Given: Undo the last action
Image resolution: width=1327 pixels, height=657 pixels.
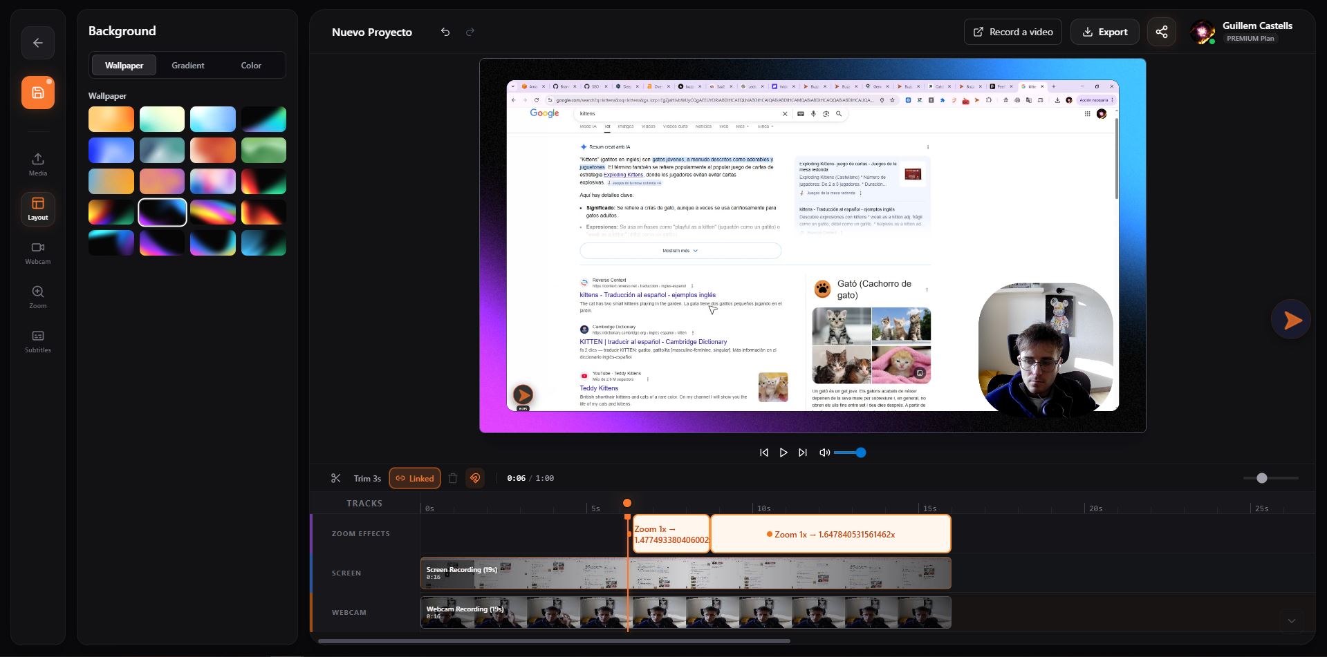Looking at the screenshot, I should [445, 32].
